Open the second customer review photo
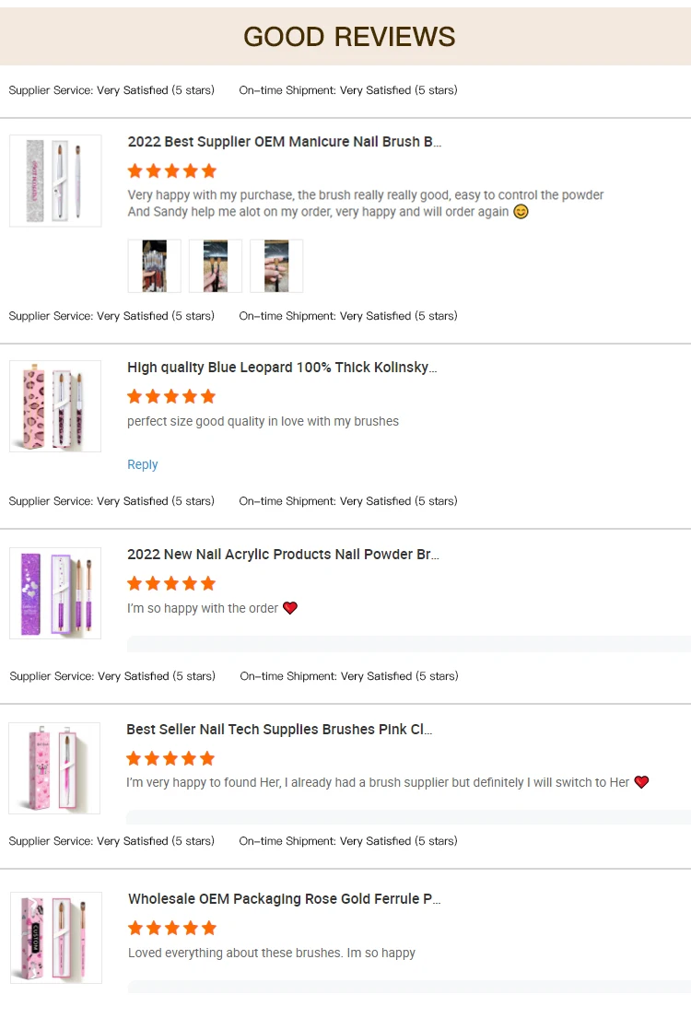 coord(216,266)
